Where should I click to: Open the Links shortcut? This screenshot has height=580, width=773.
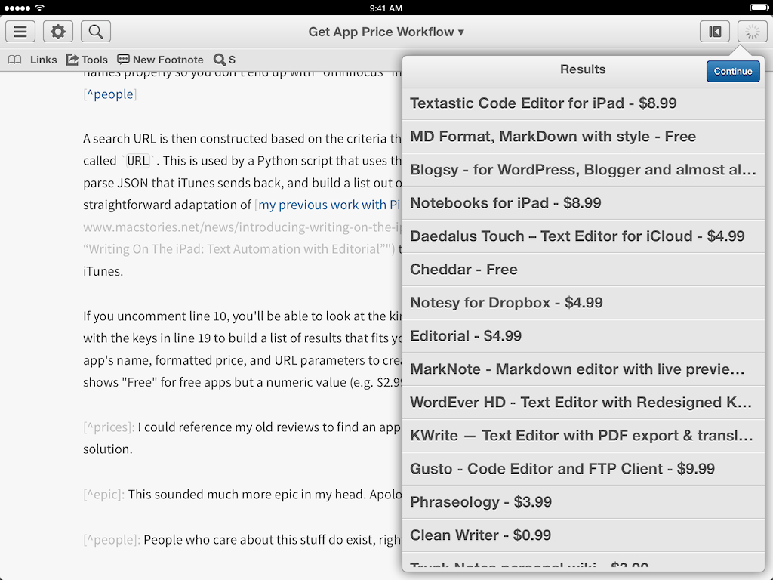point(43,60)
